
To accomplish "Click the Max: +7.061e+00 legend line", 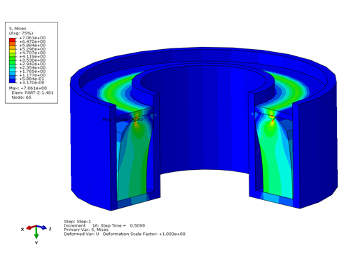I will [x=28, y=88].
